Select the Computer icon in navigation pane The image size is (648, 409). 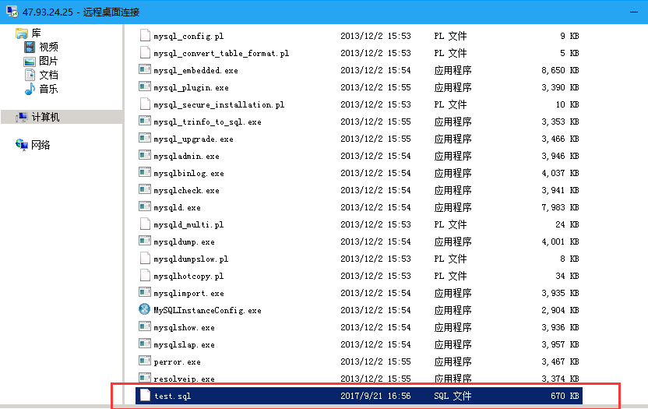[x=22, y=117]
